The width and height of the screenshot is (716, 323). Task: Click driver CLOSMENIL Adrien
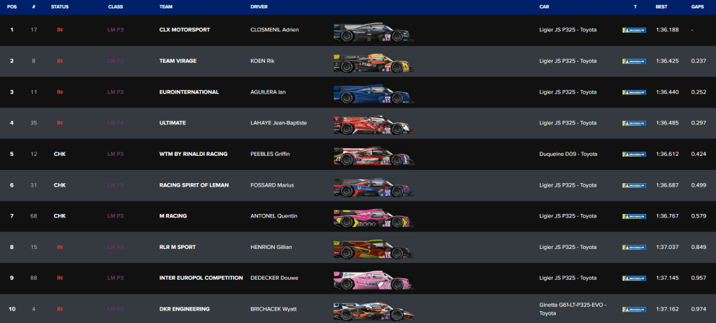275,29
